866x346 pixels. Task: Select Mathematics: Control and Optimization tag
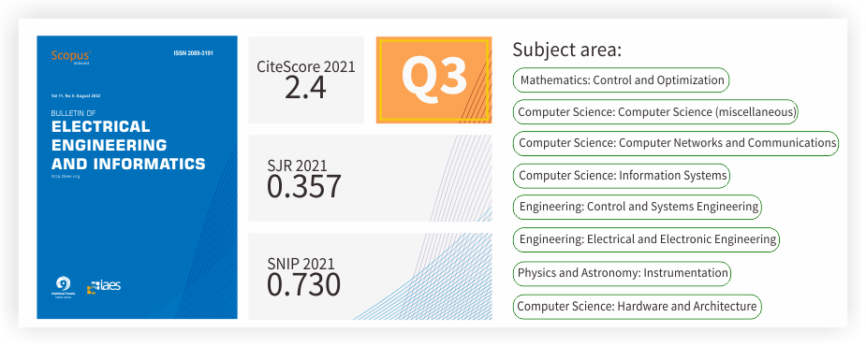[622, 80]
